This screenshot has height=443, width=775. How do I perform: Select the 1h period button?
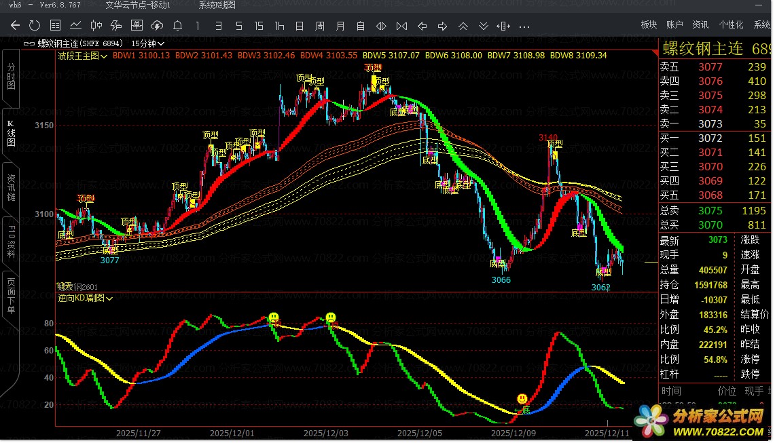click(x=279, y=26)
